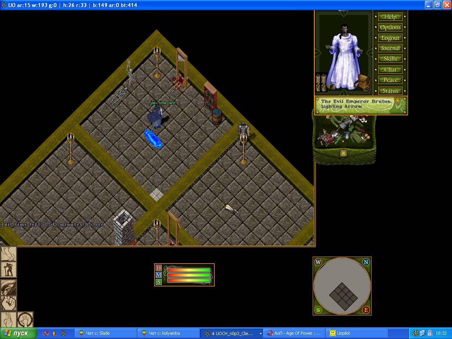This screenshot has width=452, height=339.
Task: Click the green health bar
Action: pos(189,270)
